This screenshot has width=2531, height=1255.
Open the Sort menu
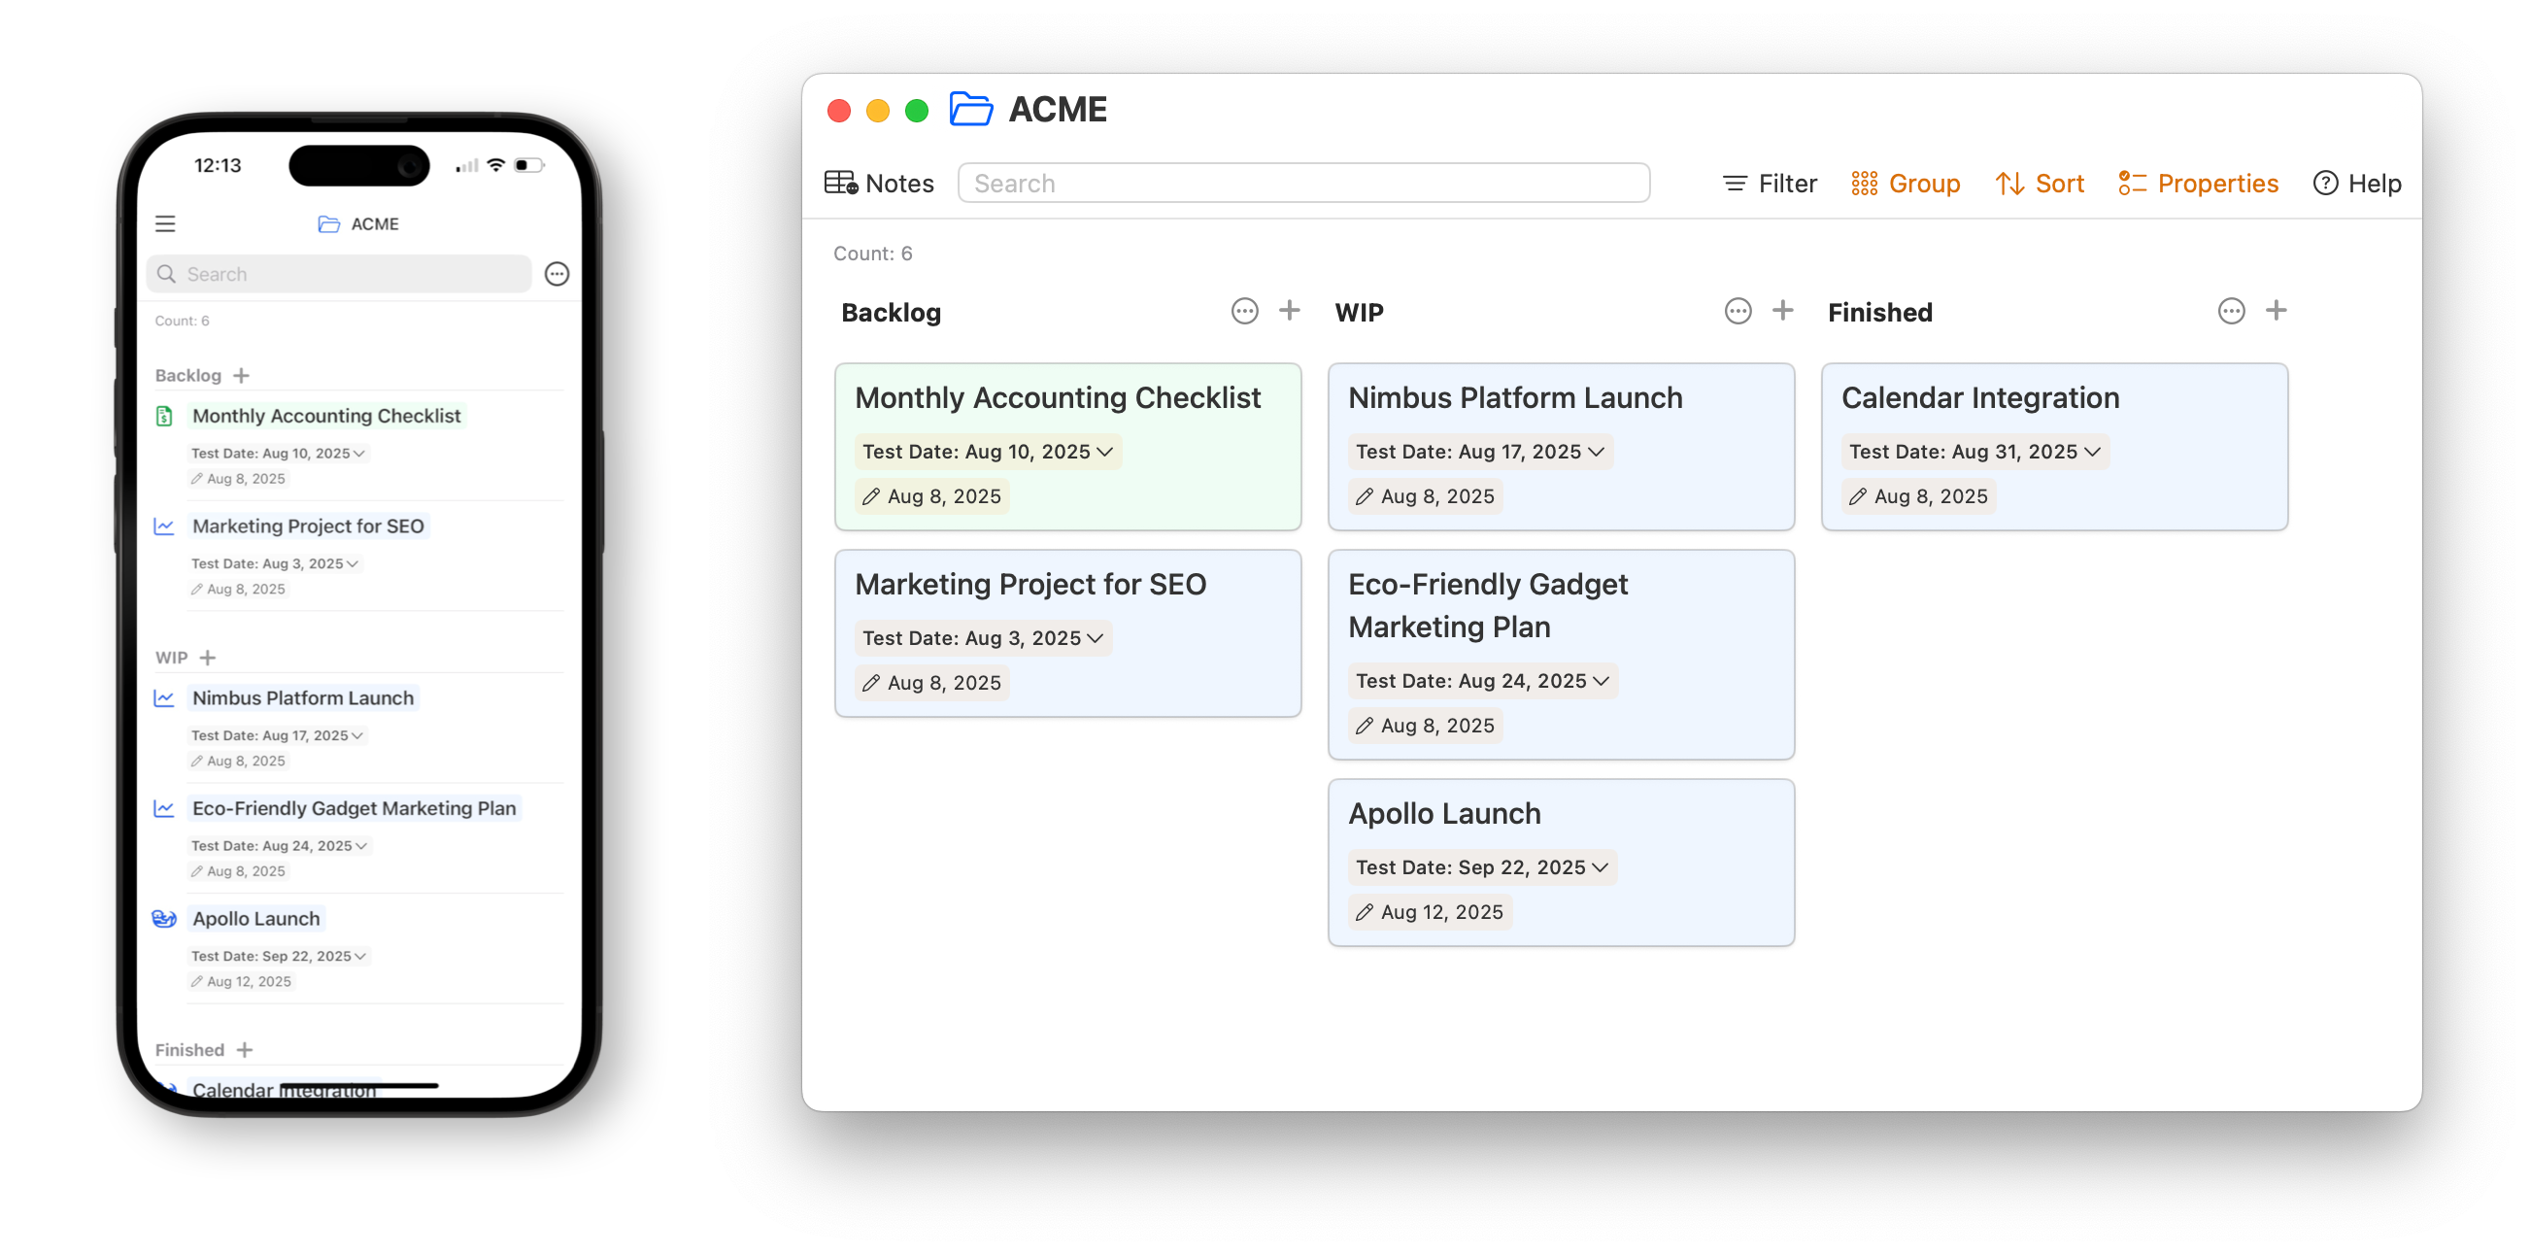(x=2040, y=183)
